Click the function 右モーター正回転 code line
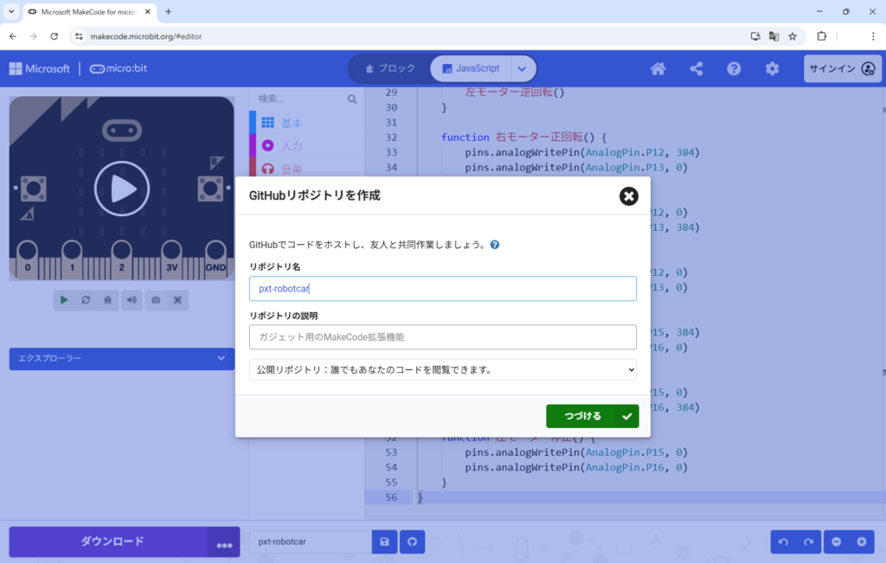The image size is (886, 563). click(x=523, y=138)
